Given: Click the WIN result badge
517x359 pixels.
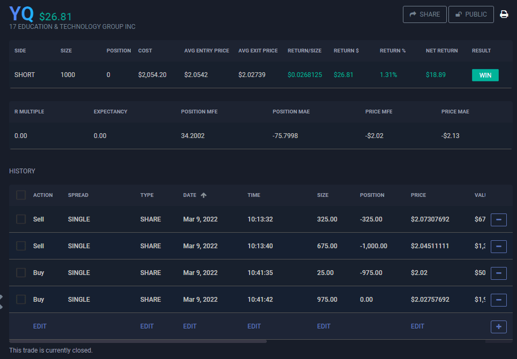Looking at the screenshot, I should [485, 75].
